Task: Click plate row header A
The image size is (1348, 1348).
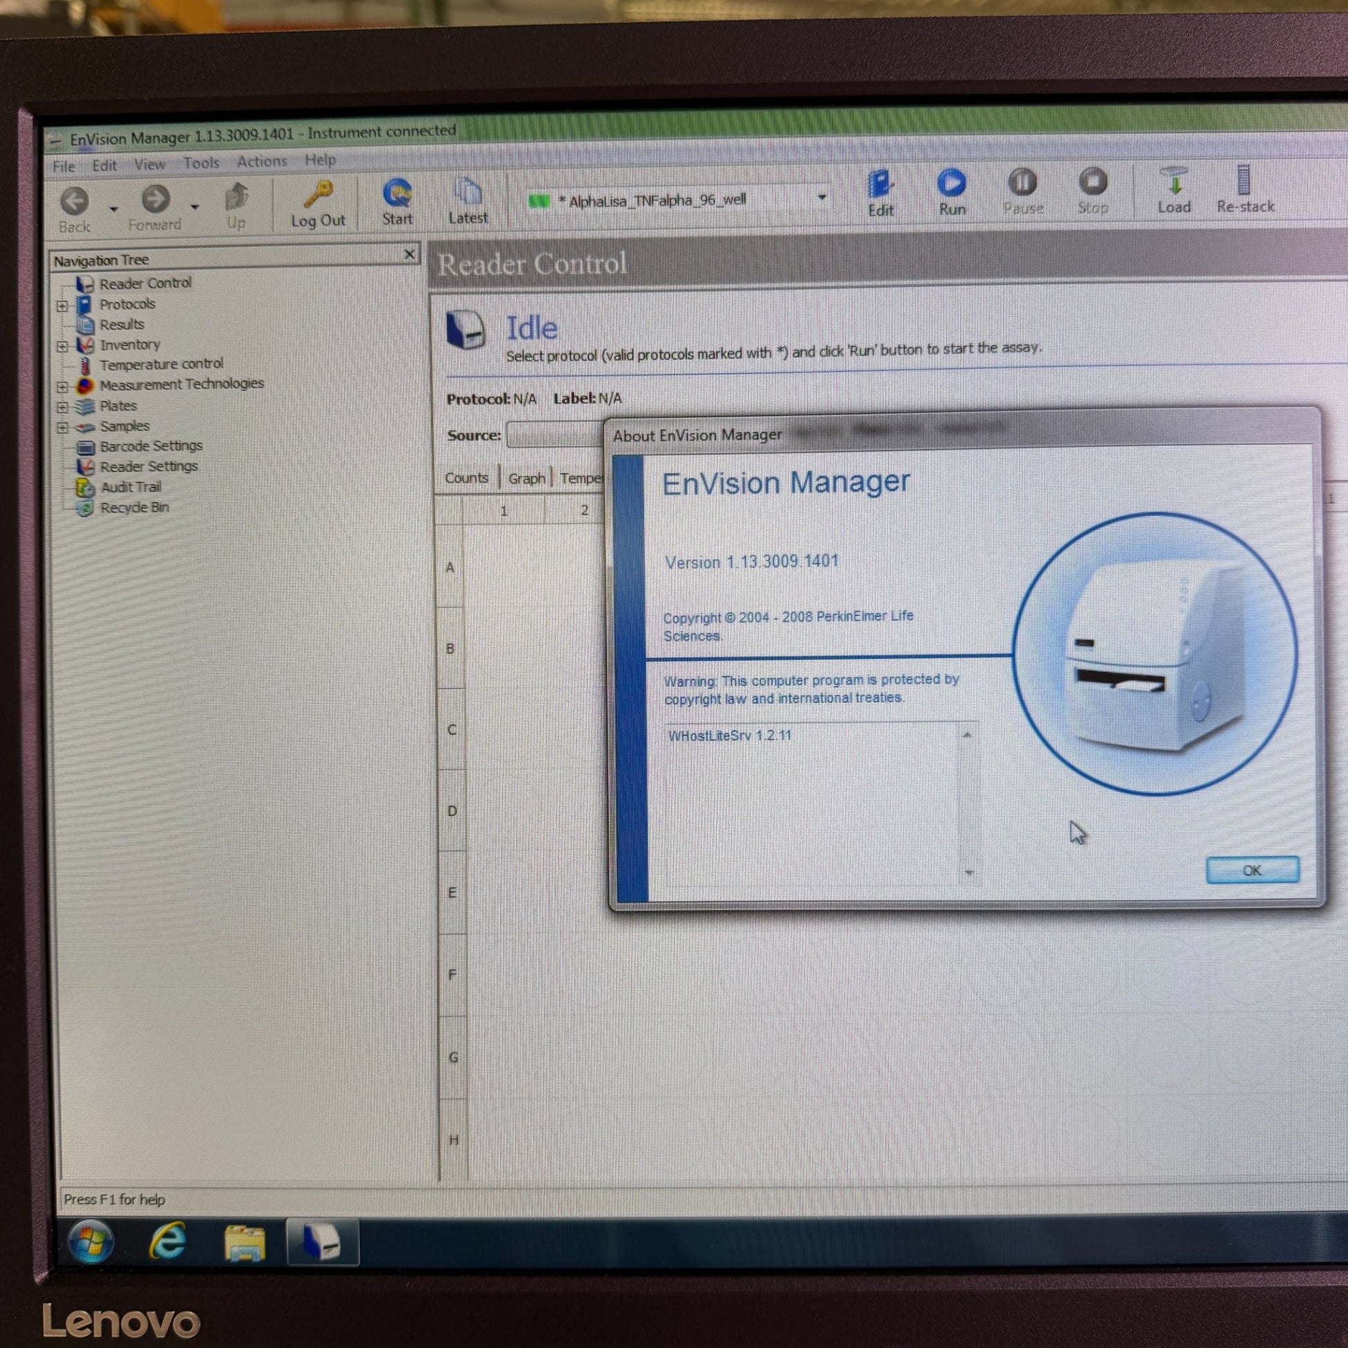Action: point(450,568)
